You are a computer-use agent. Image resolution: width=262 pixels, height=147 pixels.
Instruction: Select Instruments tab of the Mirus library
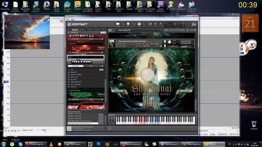(75, 66)
